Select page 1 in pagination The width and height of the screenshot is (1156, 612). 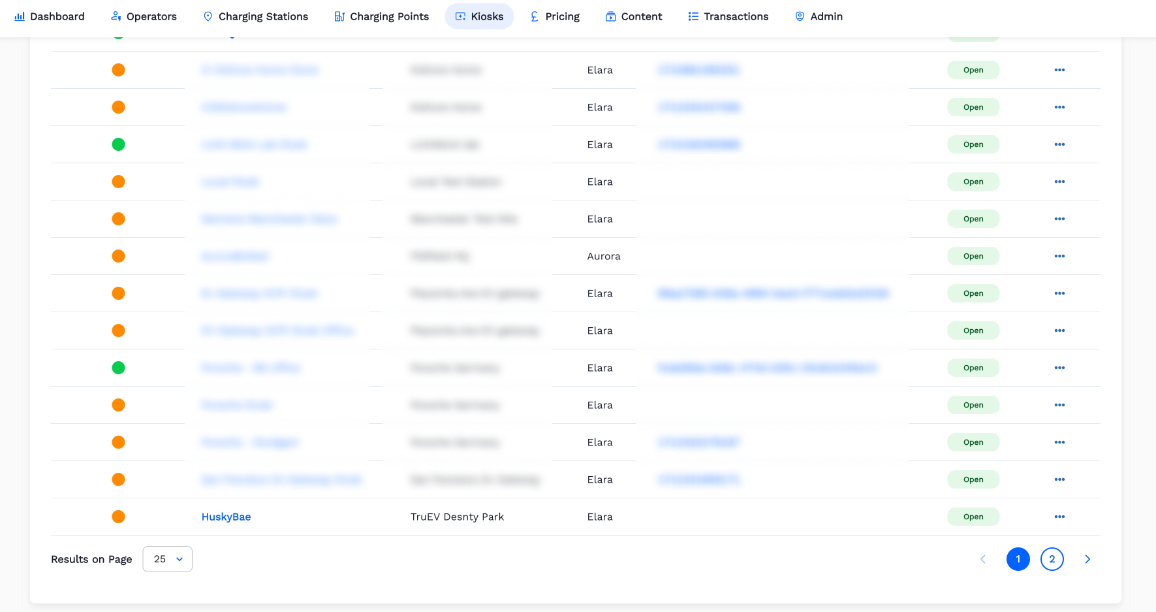pyautogui.click(x=1018, y=559)
